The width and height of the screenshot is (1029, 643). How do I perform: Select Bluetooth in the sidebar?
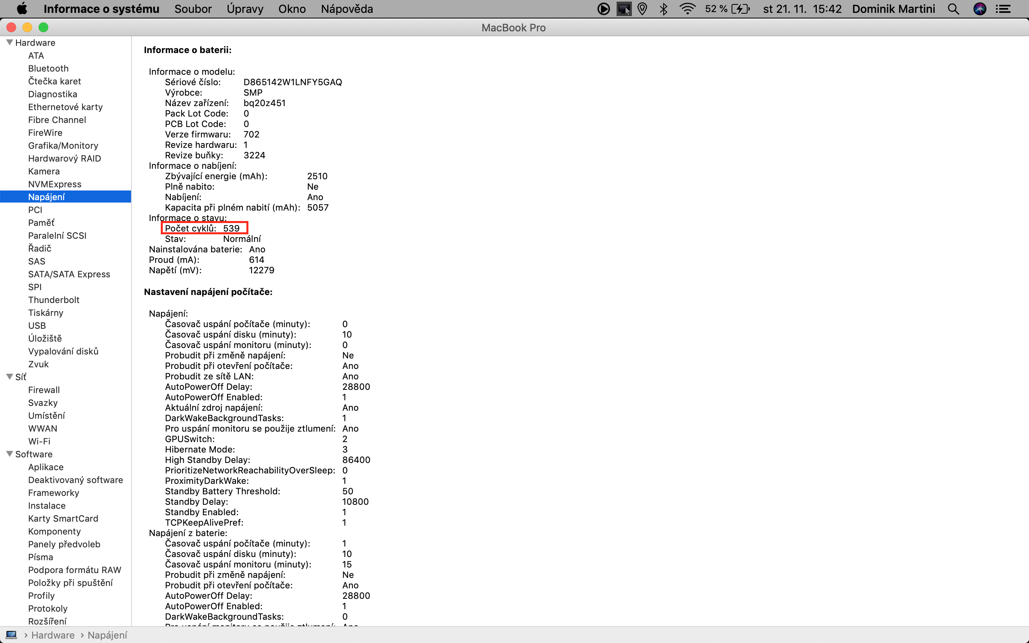tap(48, 68)
